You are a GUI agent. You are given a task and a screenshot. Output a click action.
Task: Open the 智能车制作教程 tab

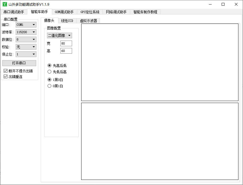click(x=145, y=12)
